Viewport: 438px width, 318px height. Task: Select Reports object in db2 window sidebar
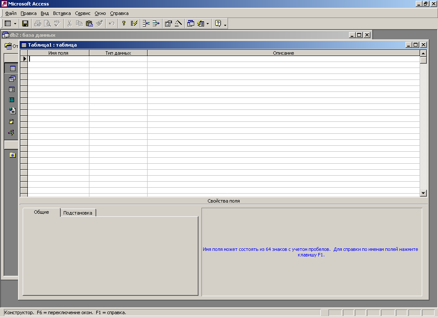coord(12,100)
